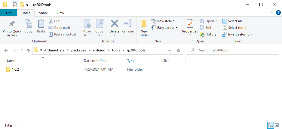The height and width of the screenshot is (129, 282).
Task: Open Properties with checkmark icon
Action: [x=190, y=24]
